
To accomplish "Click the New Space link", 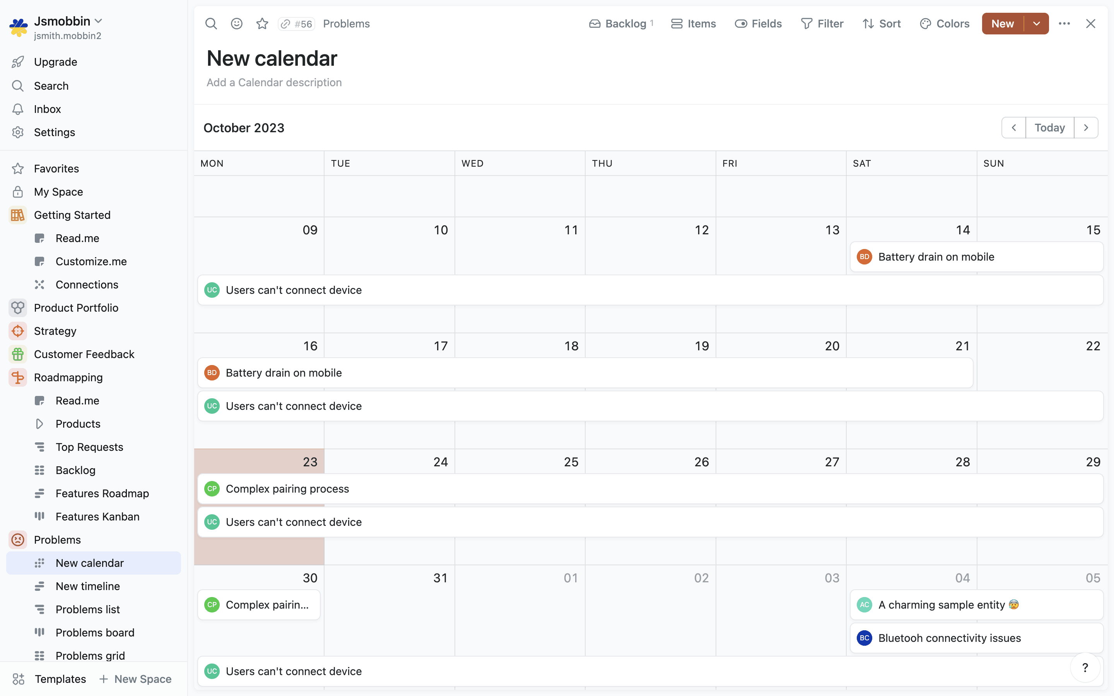I will point(135,679).
